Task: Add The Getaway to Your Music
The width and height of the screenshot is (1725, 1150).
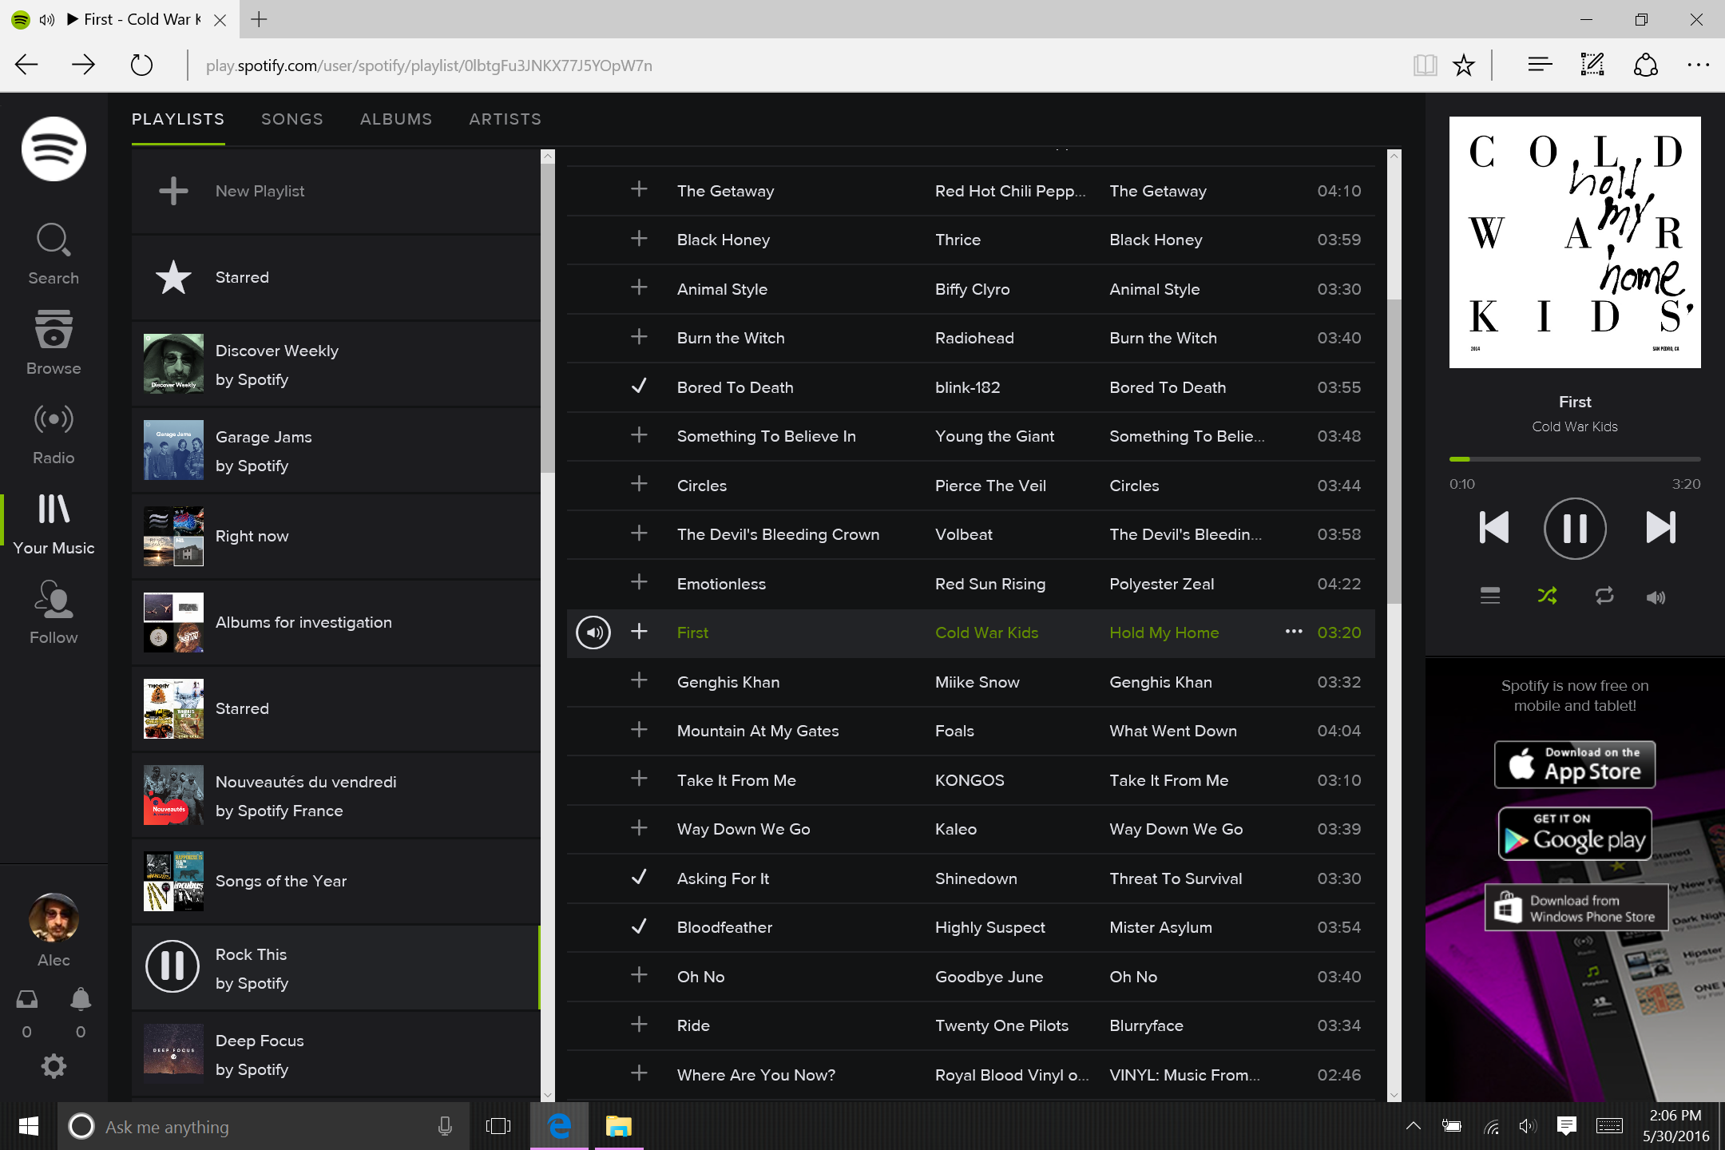Action: [x=639, y=190]
